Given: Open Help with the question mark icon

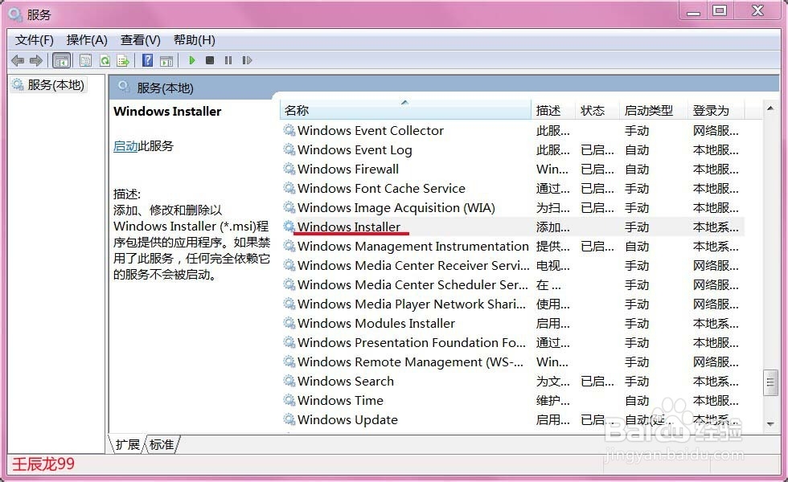Looking at the screenshot, I should point(147,61).
